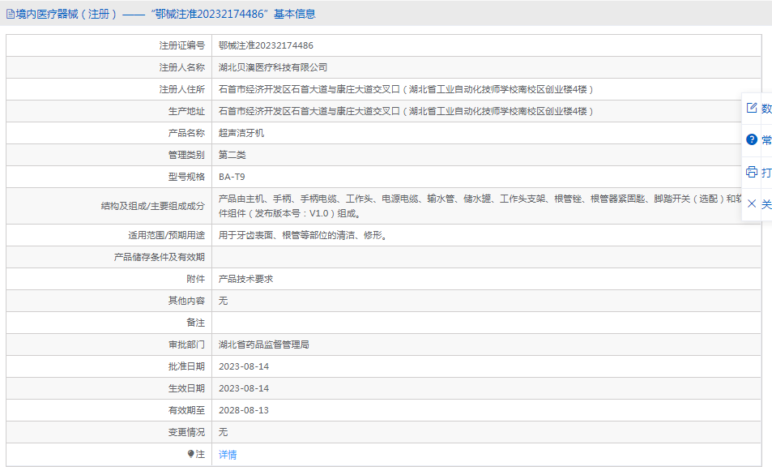This screenshot has width=772, height=475.
Task: Click the 注册证编号 row label
Action: [181, 45]
